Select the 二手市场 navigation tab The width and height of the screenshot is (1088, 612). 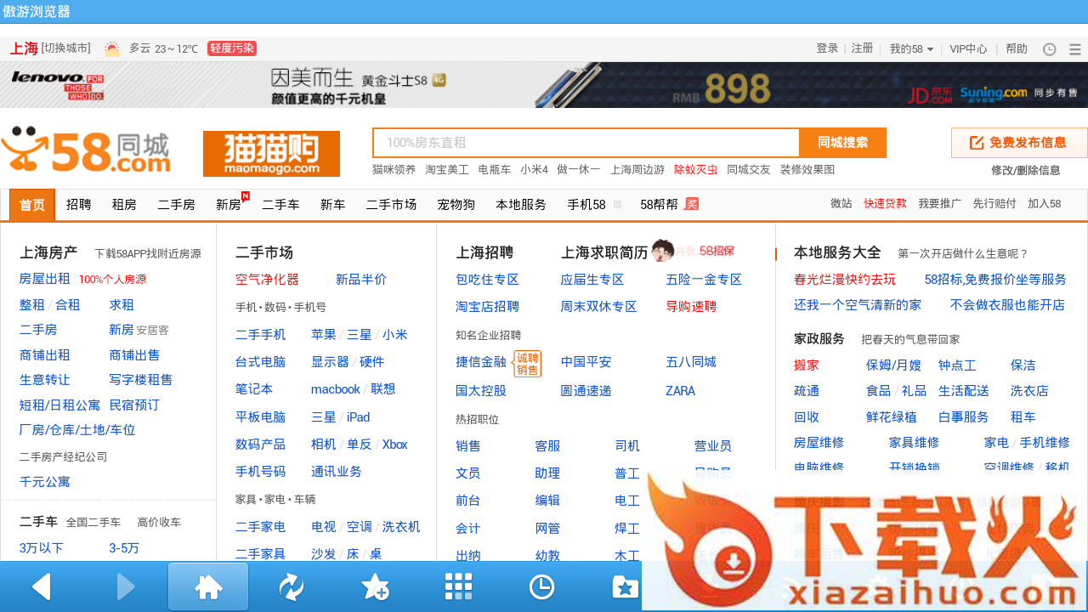pos(391,205)
